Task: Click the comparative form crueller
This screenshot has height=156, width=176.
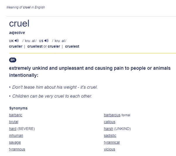Action: click(x=16, y=46)
